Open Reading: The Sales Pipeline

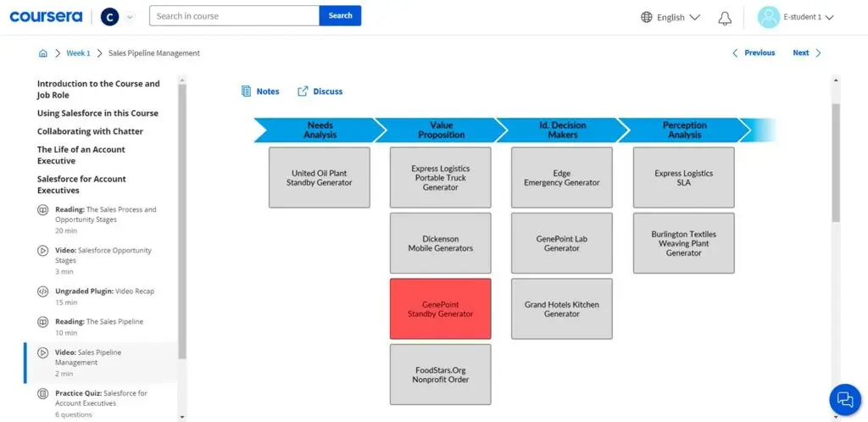point(101,327)
